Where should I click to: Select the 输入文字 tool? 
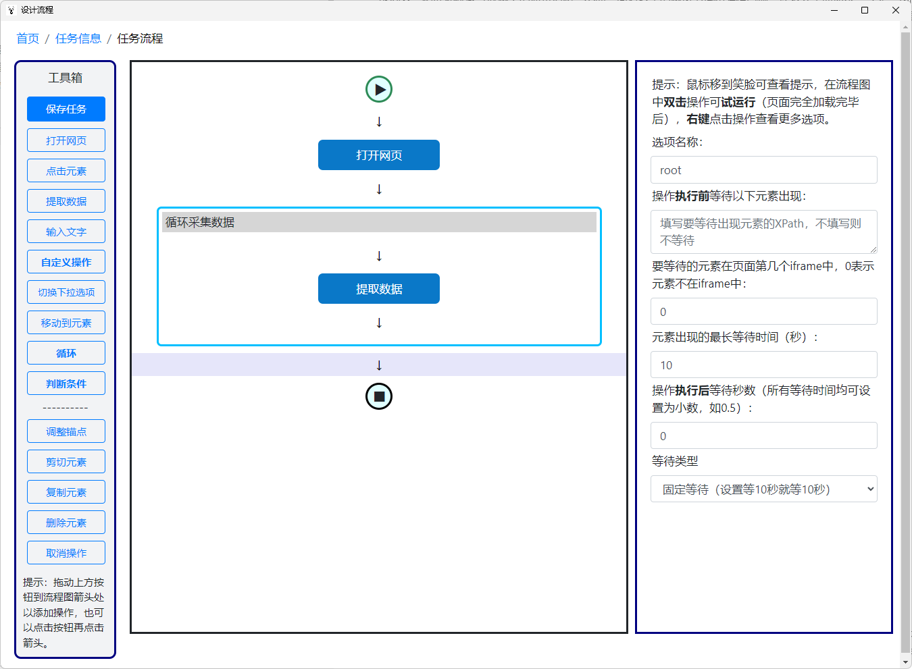pos(66,231)
